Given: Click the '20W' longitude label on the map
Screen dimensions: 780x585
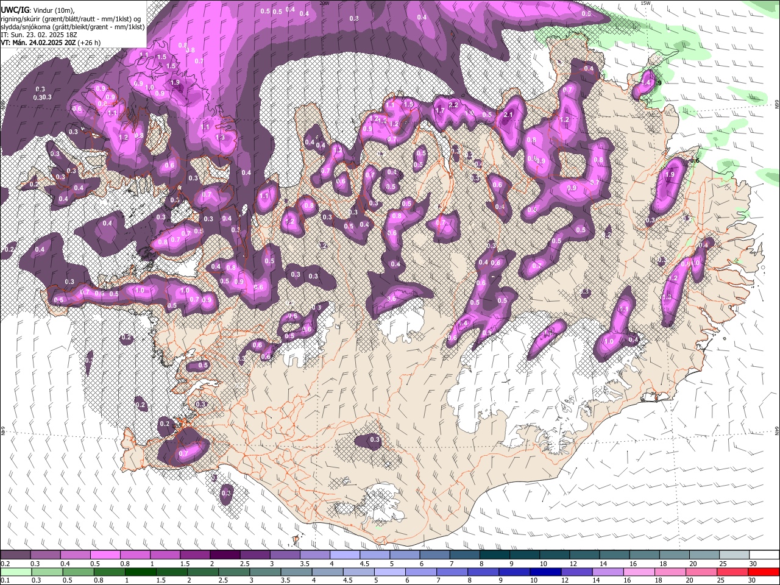Looking at the screenshot, I should pos(324,3).
